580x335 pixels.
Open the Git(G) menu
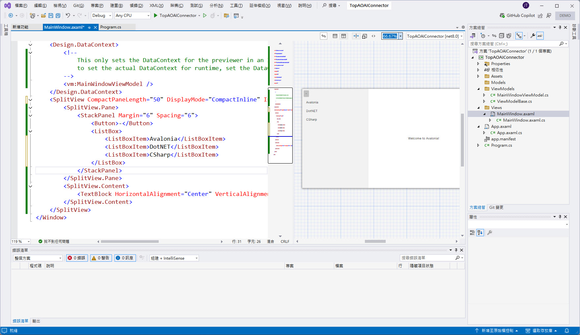pyautogui.click(x=79, y=6)
